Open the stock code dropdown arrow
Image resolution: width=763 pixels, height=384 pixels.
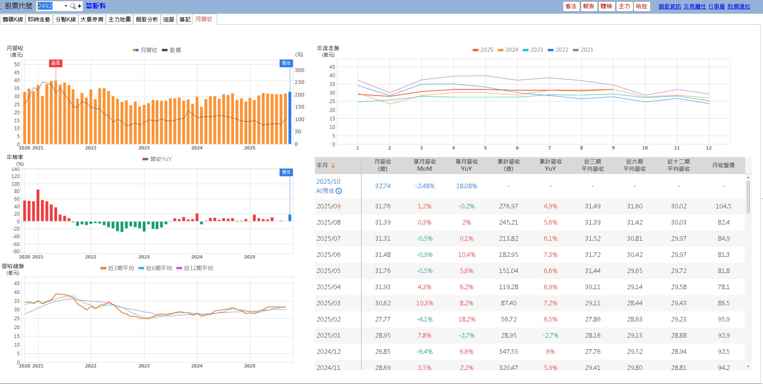click(66, 6)
